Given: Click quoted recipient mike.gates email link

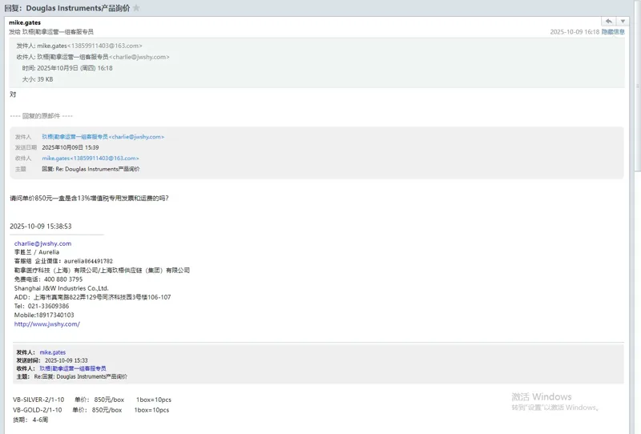Looking at the screenshot, I should point(91,159).
